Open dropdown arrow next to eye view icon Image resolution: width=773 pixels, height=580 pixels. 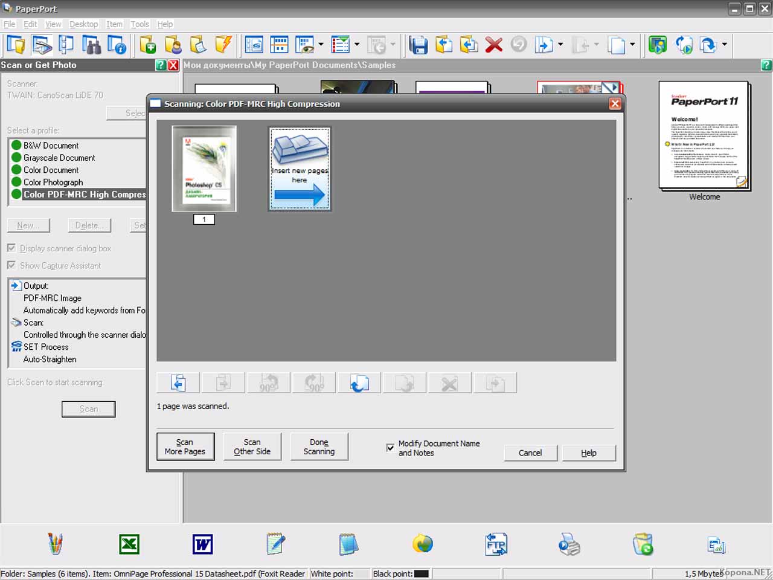point(321,45)
